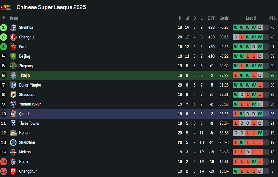Click the Port club crest
278x177 pixels.
(x=13, y=47)
